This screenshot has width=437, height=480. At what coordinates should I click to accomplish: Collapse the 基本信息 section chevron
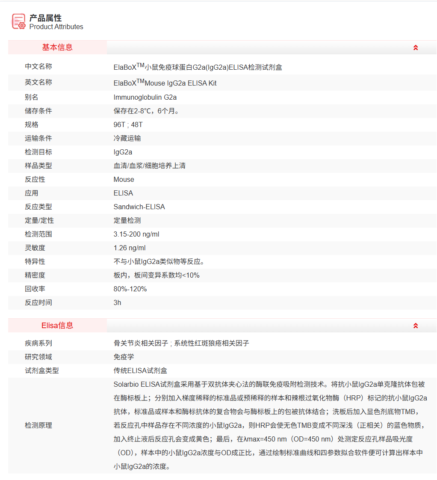tap(415, 48)
